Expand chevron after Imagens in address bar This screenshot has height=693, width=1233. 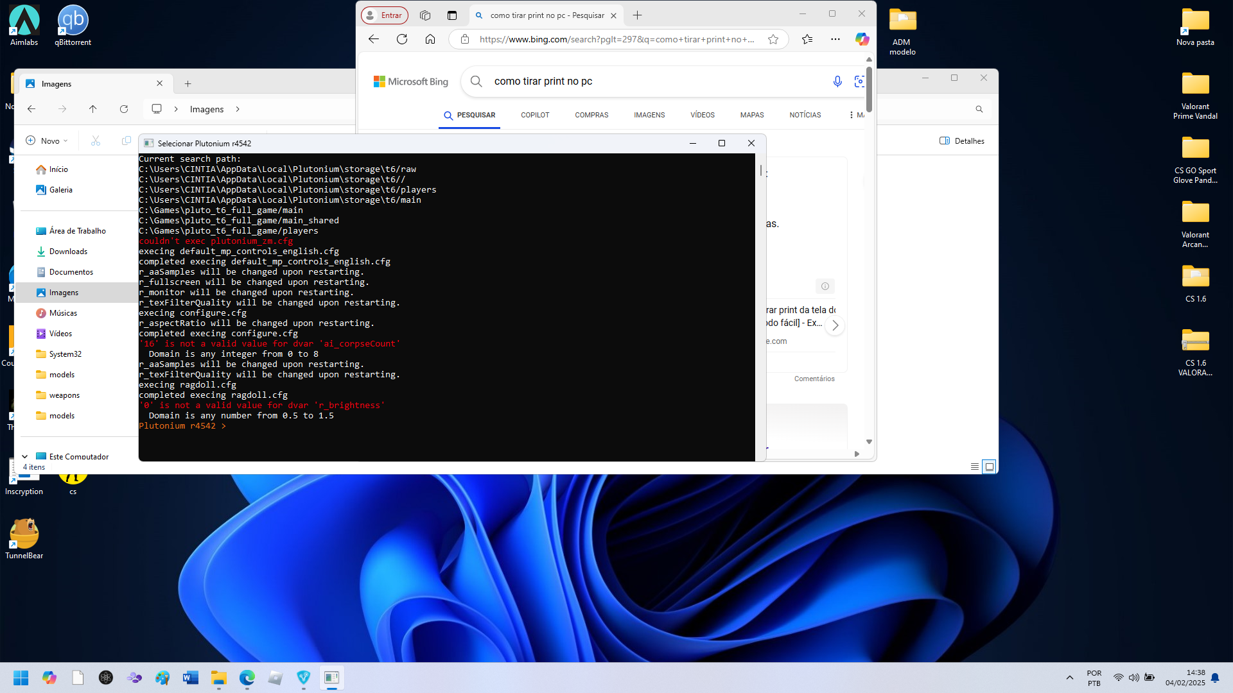click(x=238, y=109)
